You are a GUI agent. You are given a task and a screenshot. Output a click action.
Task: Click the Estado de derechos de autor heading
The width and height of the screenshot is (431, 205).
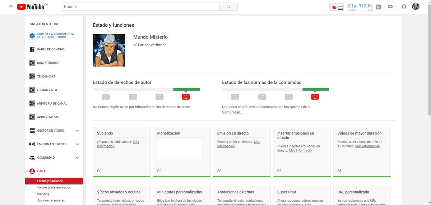(122, 82)
